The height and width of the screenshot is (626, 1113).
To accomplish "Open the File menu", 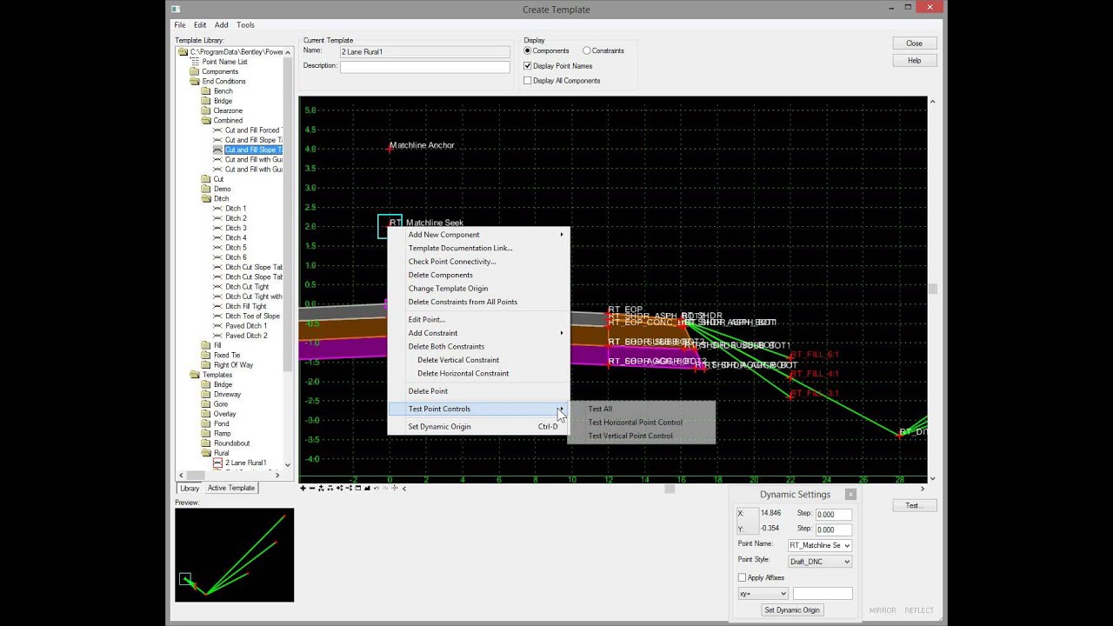I will click(180, 25).
